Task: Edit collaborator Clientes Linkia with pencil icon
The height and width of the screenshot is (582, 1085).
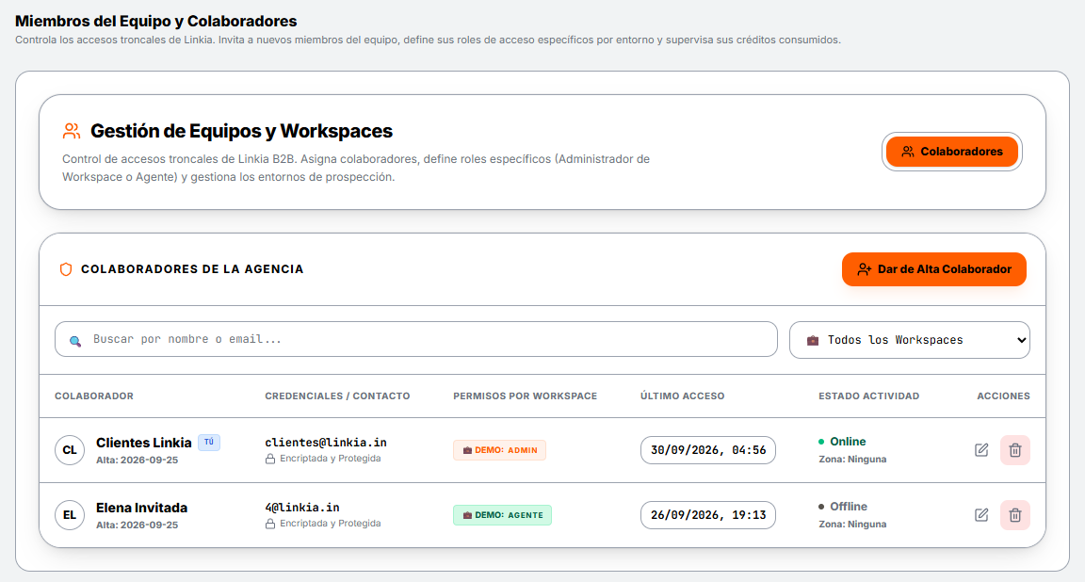Action: point(981,450)
